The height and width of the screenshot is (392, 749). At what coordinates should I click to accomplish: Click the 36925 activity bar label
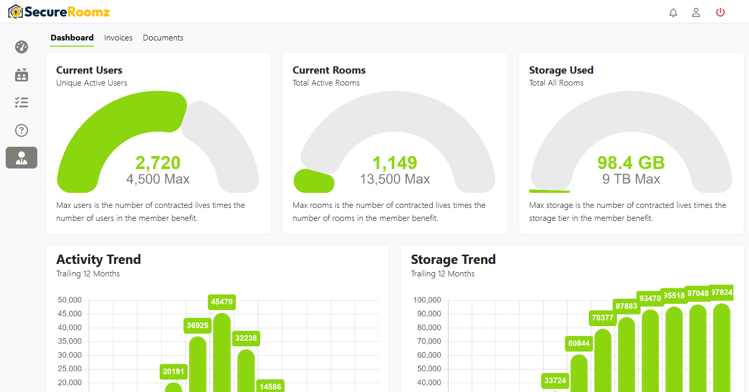coord(197,326)
